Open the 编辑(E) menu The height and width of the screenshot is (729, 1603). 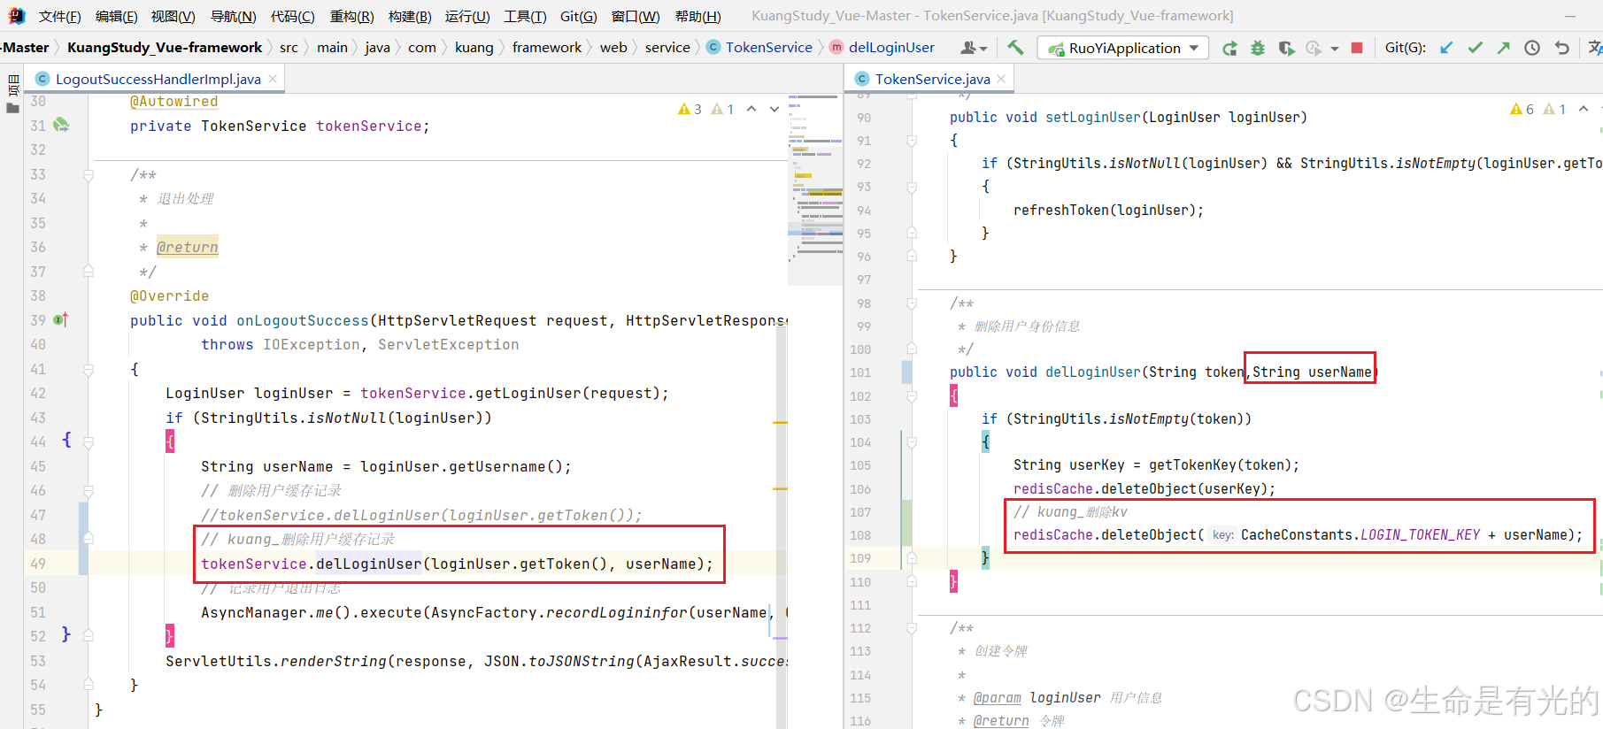point(116,16)
